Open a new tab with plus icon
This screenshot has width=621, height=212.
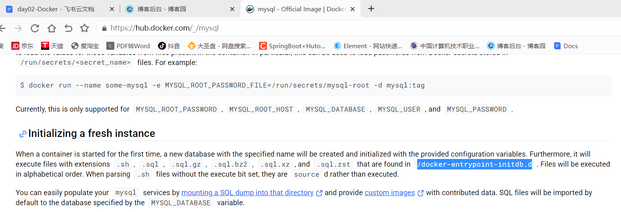tap(371, 9)
